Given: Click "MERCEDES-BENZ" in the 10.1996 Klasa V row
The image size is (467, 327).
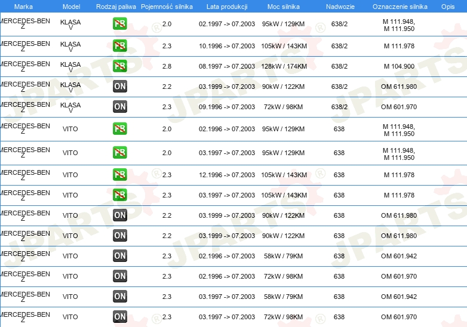Looking at the screenshot, I should (25, 46).
